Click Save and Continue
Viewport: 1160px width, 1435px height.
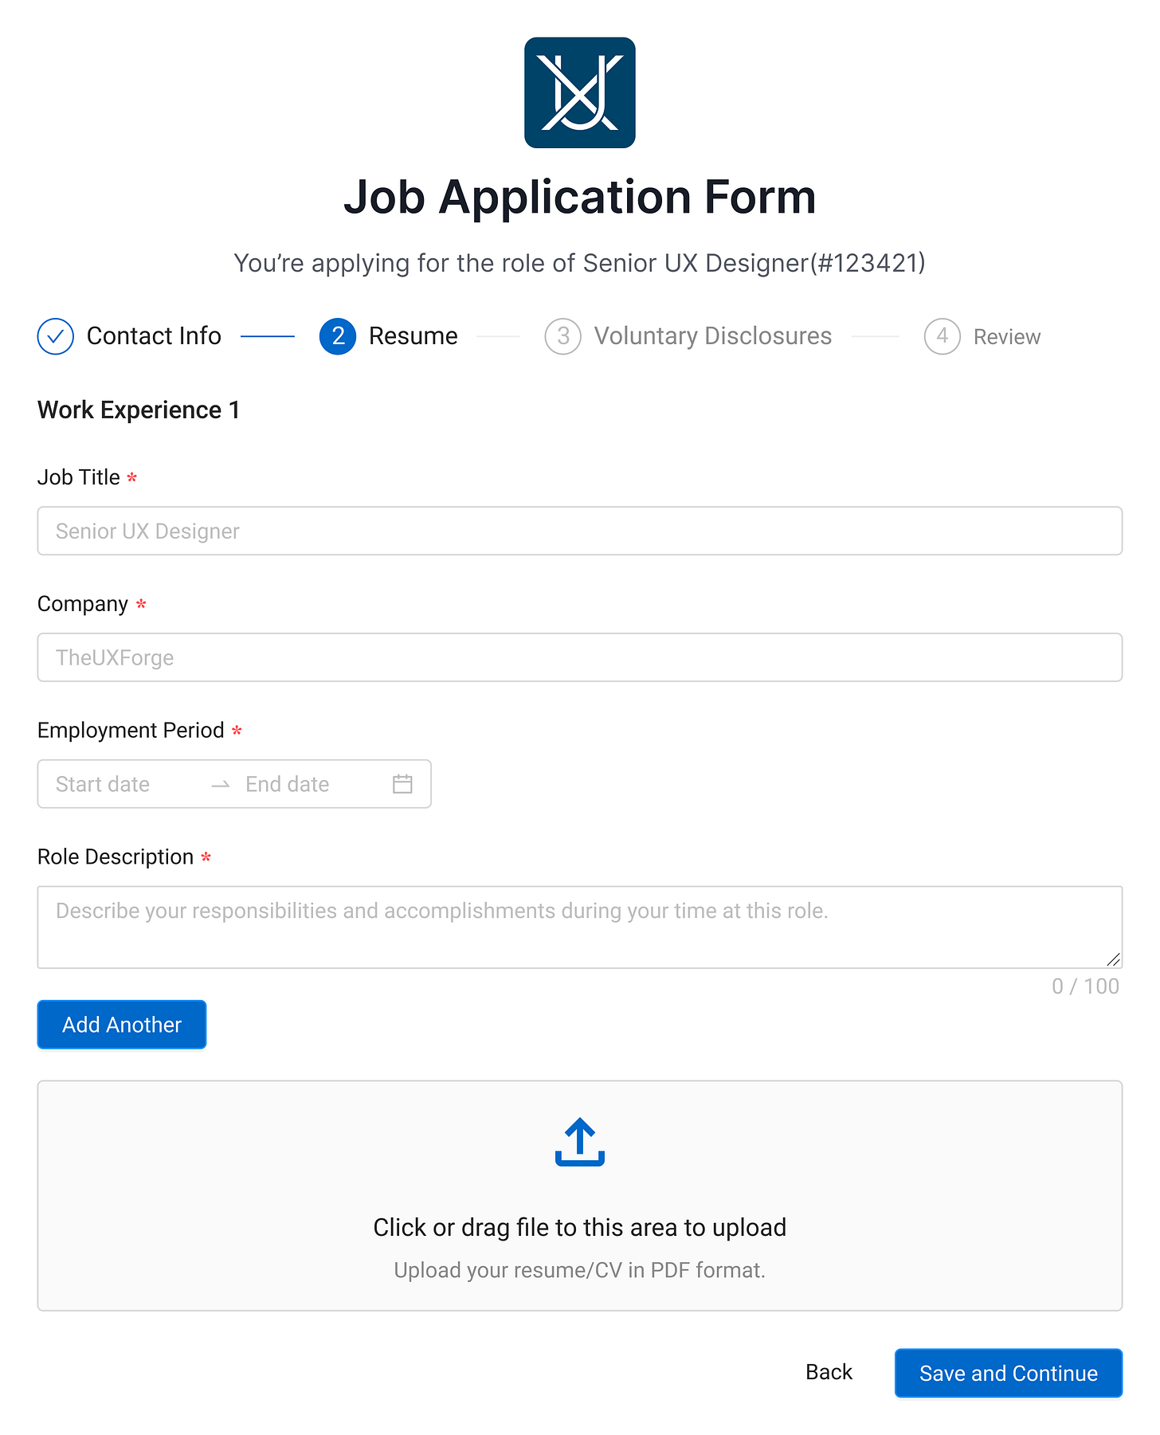pyautogui.click(x=1008, y=1373)
